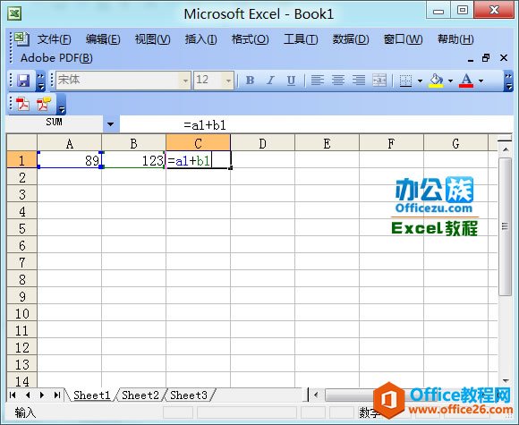Switch to Sheet2 tab
The image size is (519, 425).
click(140, 395)
